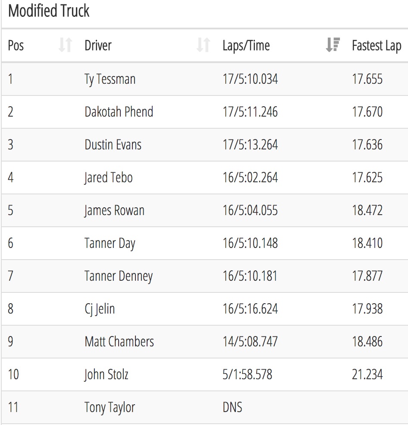Click the Modified Truck heading
The image size is (408, 425).
pos(49,11)
